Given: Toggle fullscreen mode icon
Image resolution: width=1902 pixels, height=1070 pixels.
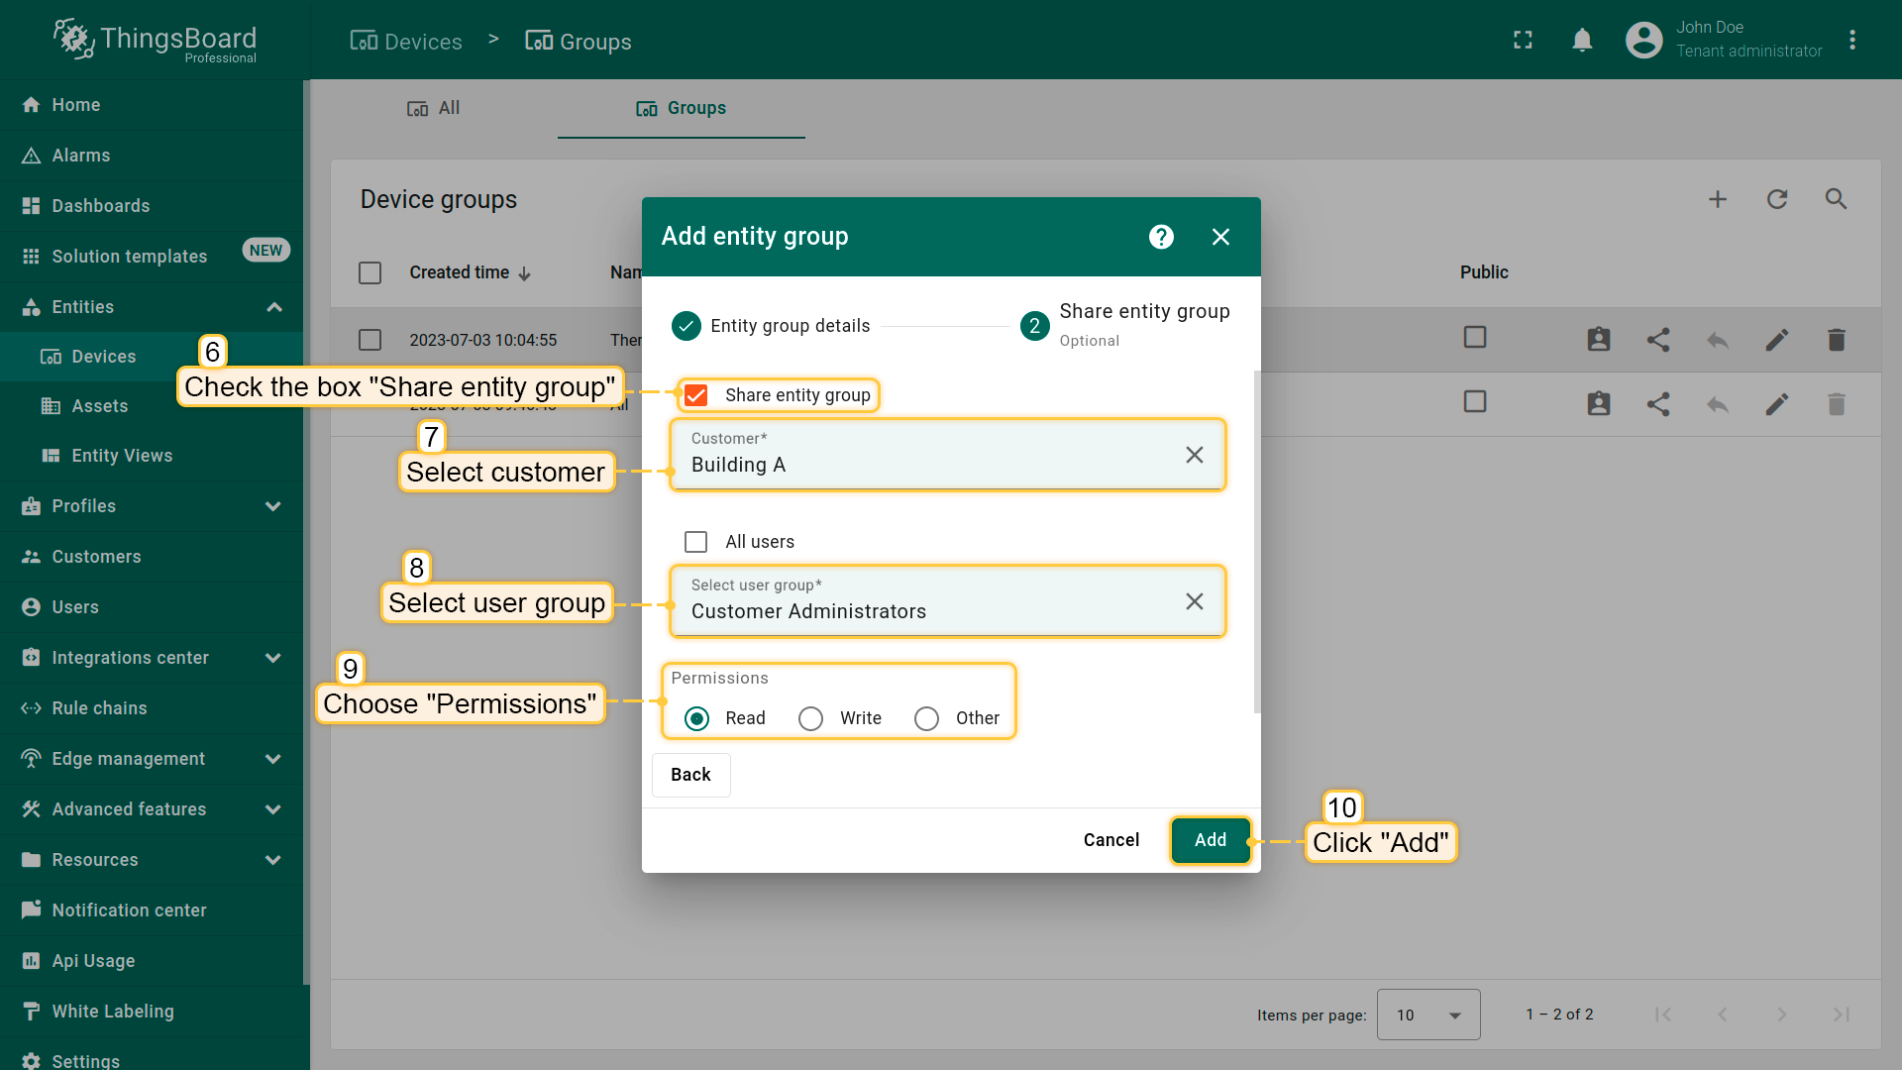Looking at the screenshot, I should (1523, 40).
